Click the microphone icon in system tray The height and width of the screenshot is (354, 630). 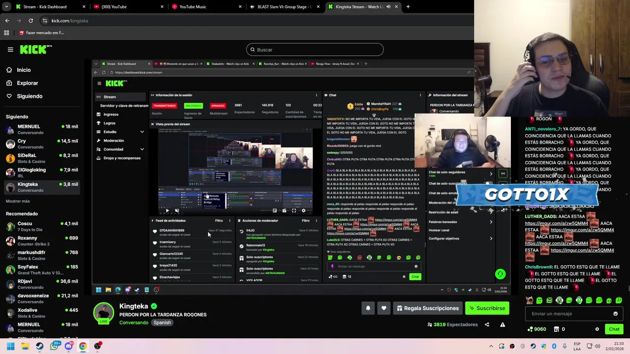(x=565, y=346)
